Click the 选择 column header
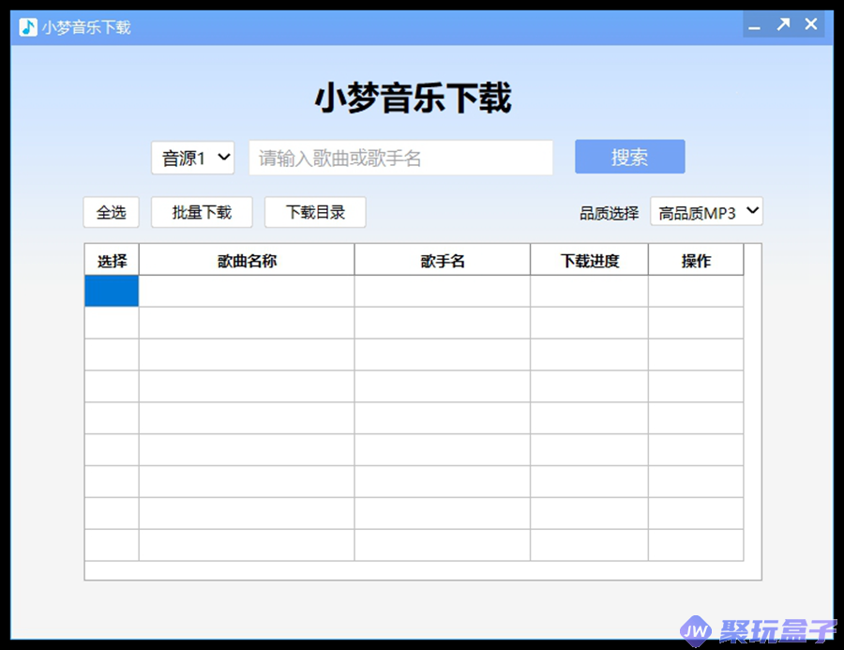The height and width of the screenshot is (650, 844). [x=112, y=260]
